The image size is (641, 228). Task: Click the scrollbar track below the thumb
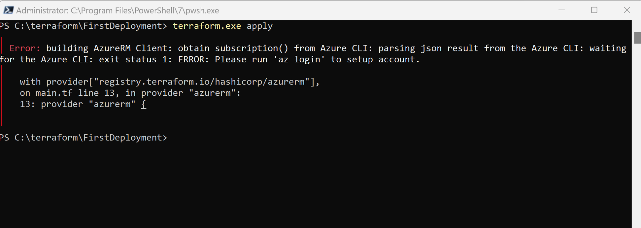coord(637,125)
